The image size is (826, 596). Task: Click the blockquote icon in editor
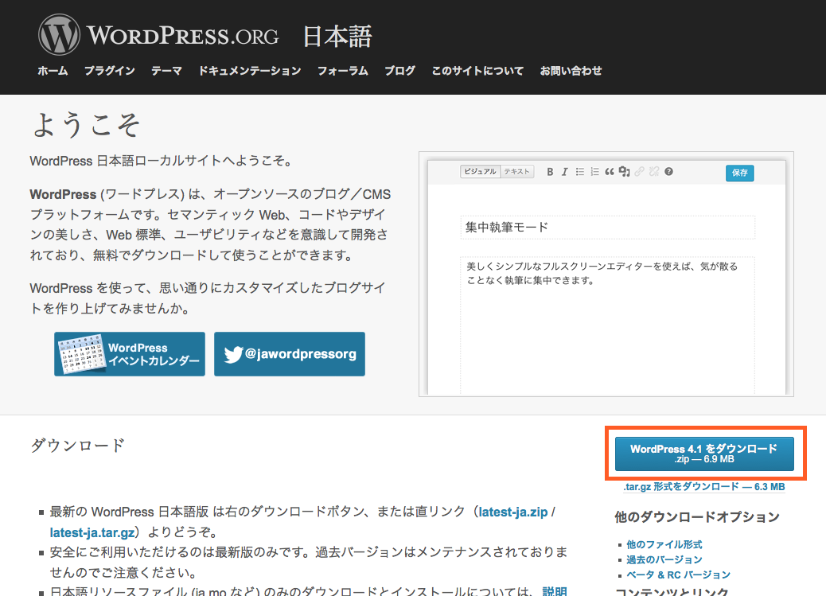click(610, 172)
